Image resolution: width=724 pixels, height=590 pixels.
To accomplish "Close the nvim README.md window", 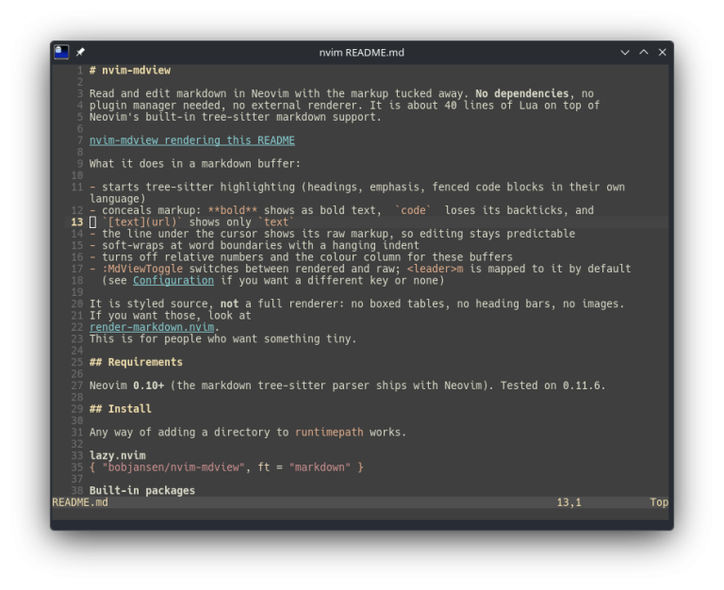I will (662, 52).
